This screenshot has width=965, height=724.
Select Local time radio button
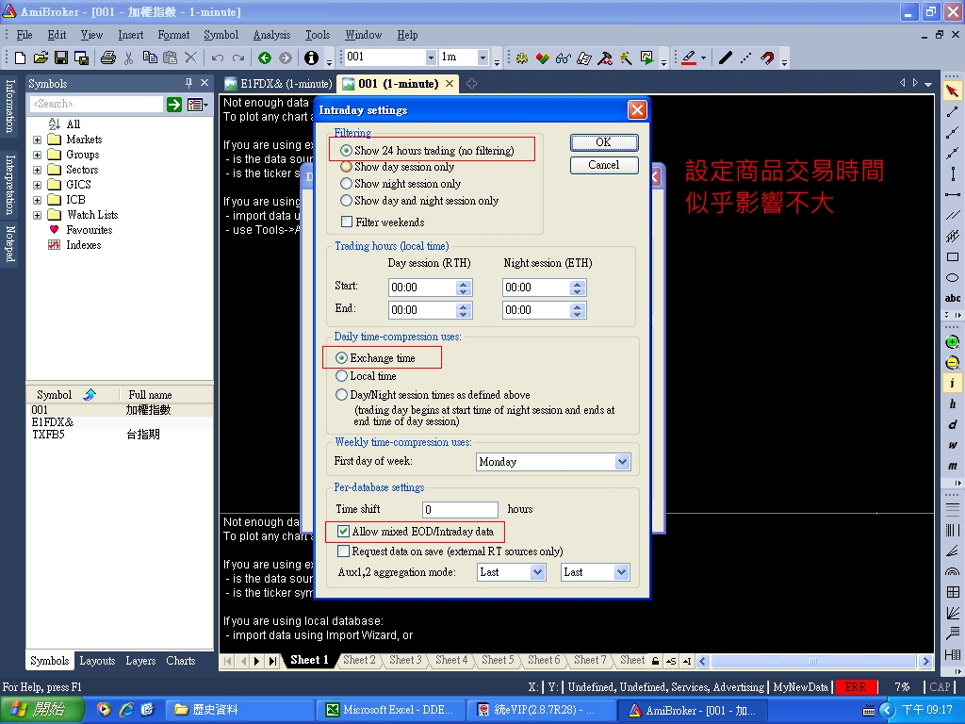click(341, 375)
